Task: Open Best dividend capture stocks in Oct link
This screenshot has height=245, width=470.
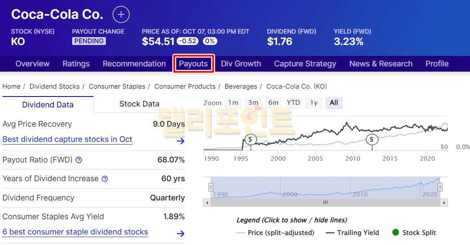Action: pyautogui.click(x=67, y=139)
